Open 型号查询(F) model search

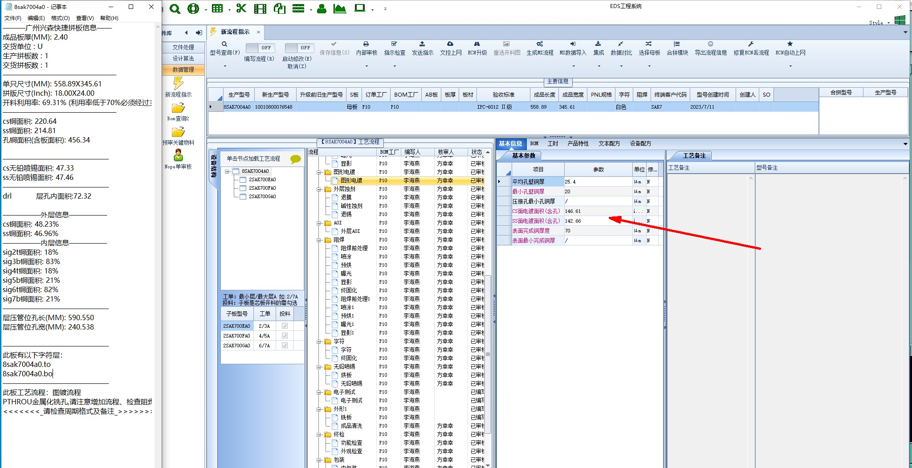[225, 49]
